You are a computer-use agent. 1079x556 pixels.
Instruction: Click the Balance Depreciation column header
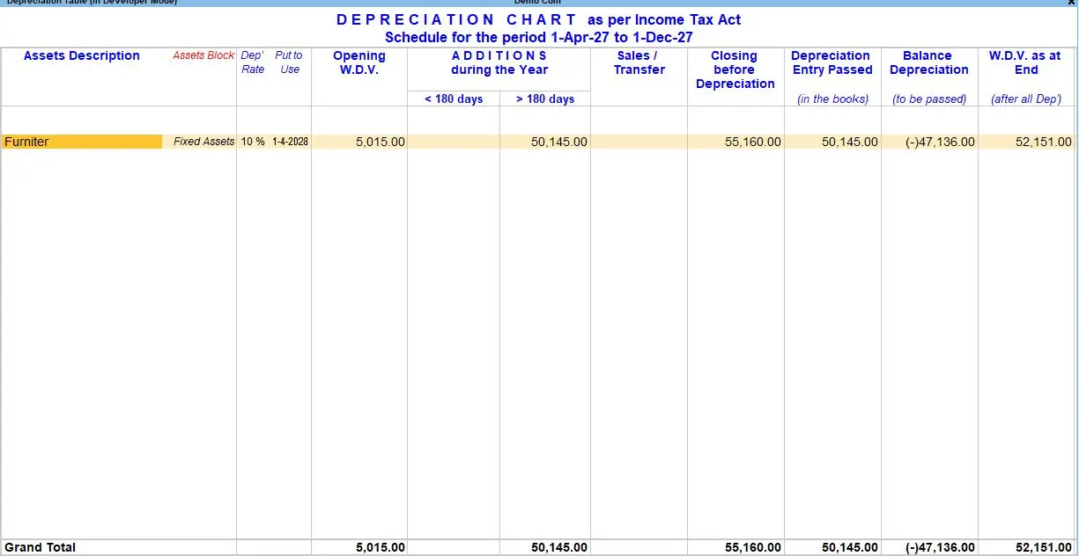[x=928, y=62]
